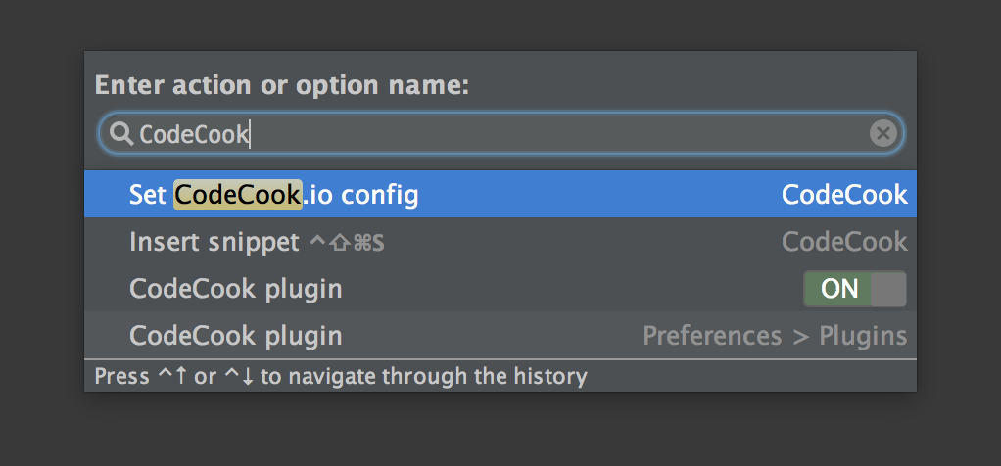Click the white CodeCook group label on selected row
The height and width of the screenshot is (466, 1001).
pyautogui.click(x=844, y=195)
